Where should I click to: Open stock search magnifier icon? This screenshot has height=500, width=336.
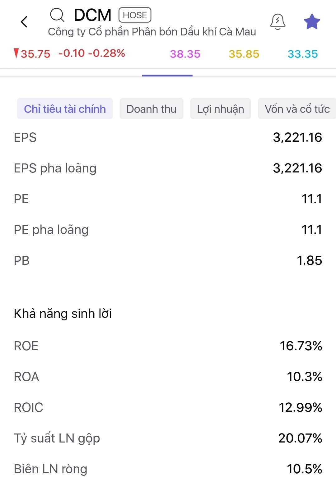[x=57, y=15]
